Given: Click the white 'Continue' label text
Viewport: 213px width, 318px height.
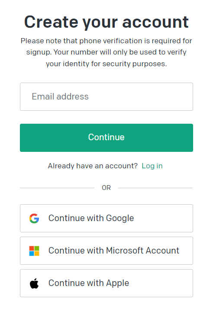Looking at the screenshot, I should (106, 137).
